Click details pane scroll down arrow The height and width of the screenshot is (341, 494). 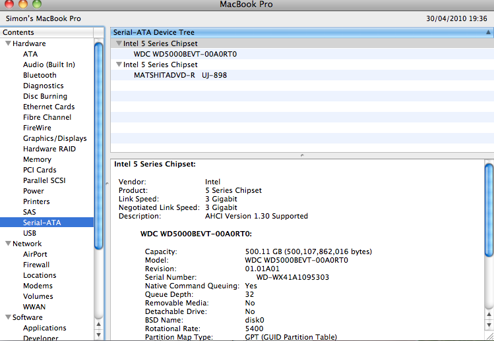coord(489,325)
